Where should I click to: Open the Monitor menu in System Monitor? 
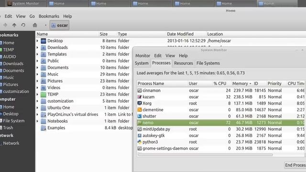142,56
